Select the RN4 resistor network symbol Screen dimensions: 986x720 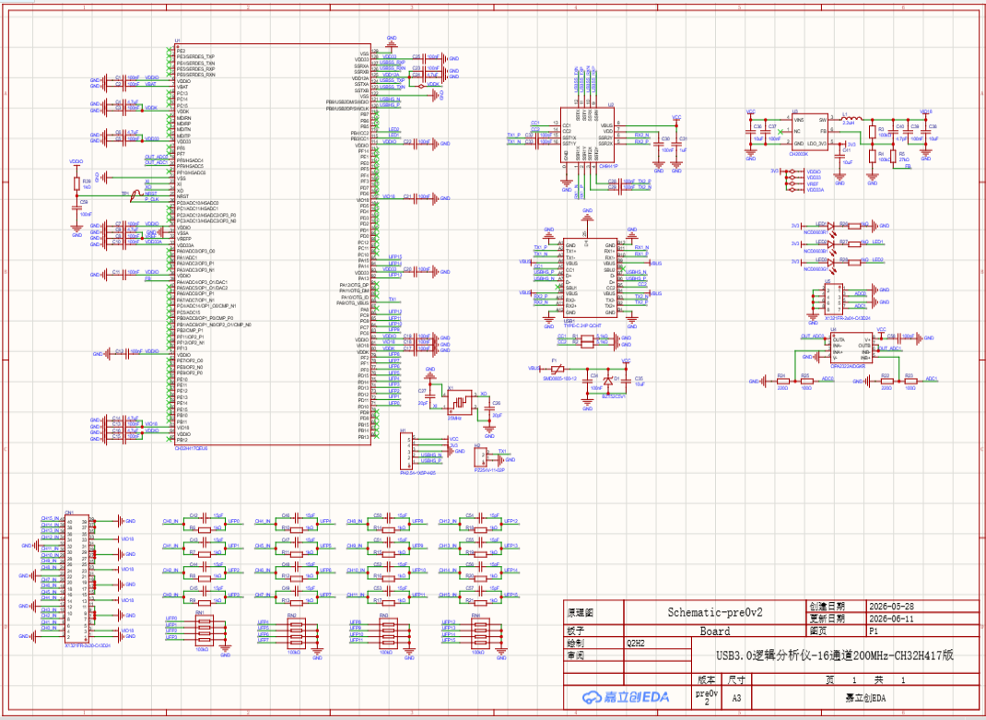click(481, 632)
